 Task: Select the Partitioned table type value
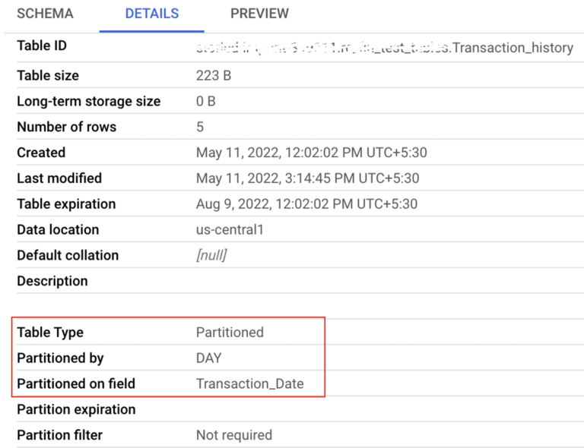(230, 332)
